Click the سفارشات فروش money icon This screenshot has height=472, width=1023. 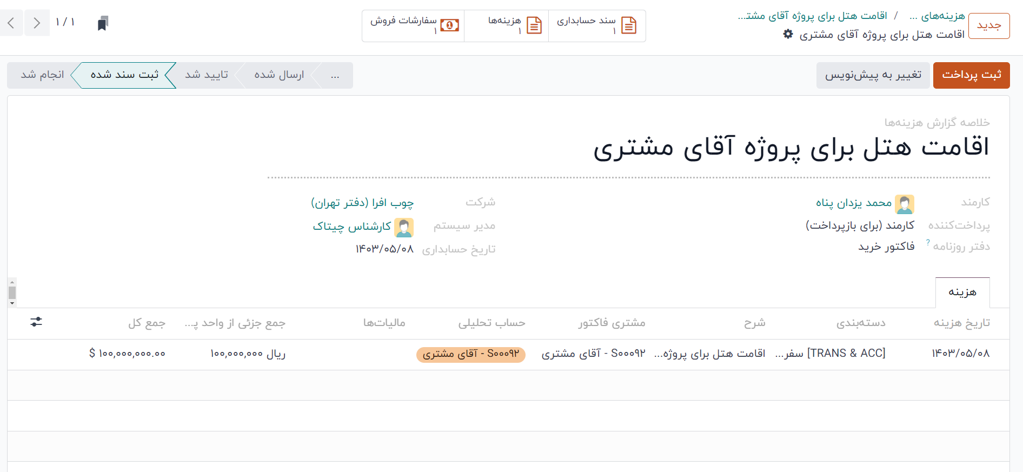click(x=449, y=25)
